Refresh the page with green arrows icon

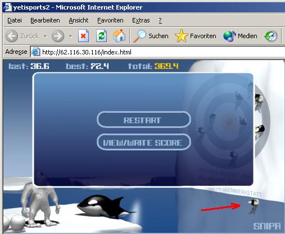tap(101, 36)
